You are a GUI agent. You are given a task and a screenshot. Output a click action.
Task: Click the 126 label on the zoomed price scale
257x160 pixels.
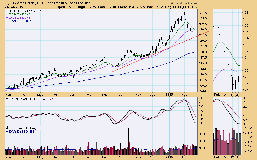pos(246,90)
